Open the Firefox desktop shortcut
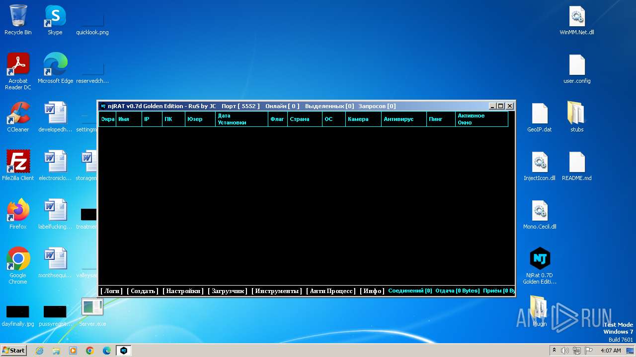The width and height of the screenshot is (636, 357). click(18, 214)
